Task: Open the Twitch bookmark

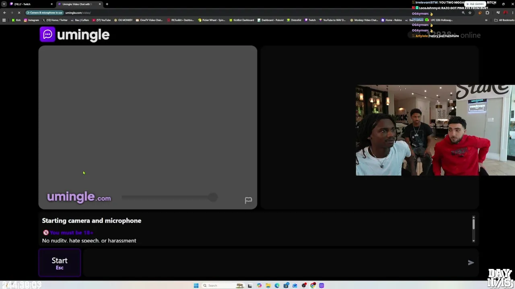Action: pos(310,20)
